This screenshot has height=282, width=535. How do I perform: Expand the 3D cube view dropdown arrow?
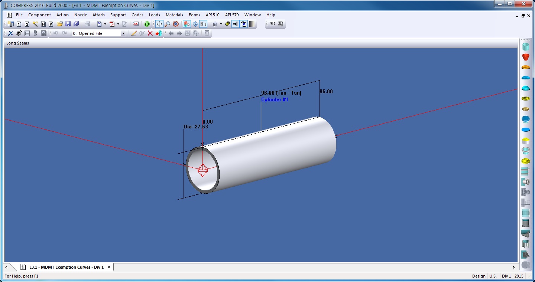(221, 24)
